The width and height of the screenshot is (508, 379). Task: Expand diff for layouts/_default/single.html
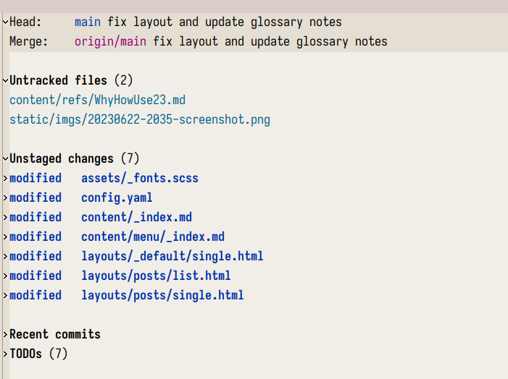coord(5,257)
